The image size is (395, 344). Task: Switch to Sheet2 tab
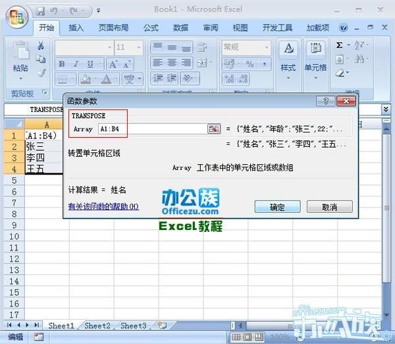97,326
